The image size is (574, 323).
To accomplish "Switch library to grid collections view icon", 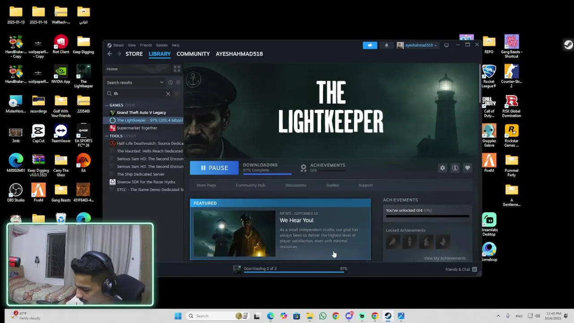I will [x=177, y=69].
